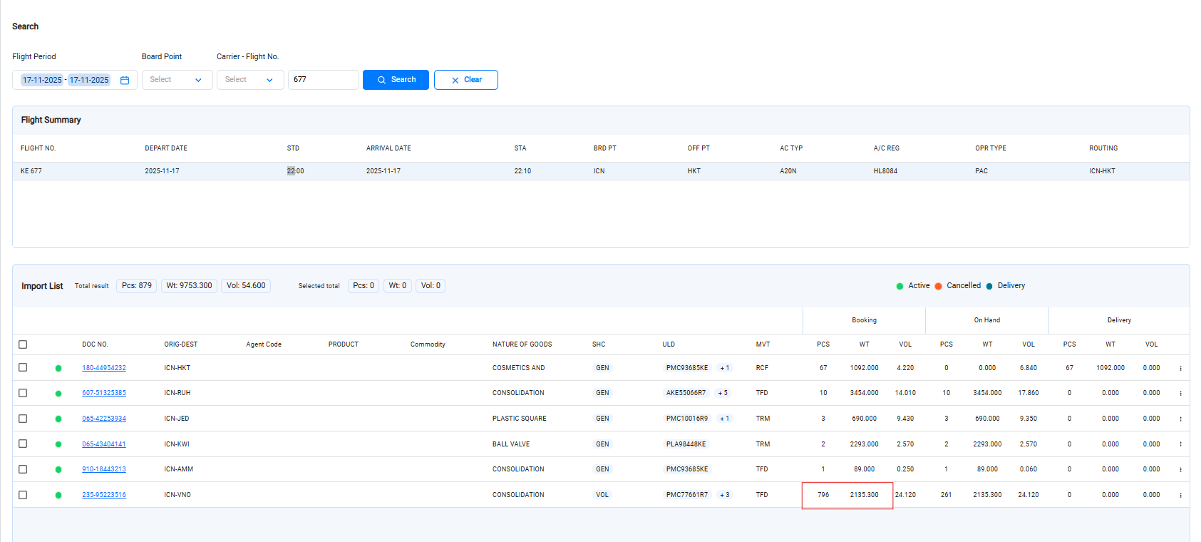Open row actions menu for 607-51325385
The width and height of the screenshot is (1201, 542).
1180,394
